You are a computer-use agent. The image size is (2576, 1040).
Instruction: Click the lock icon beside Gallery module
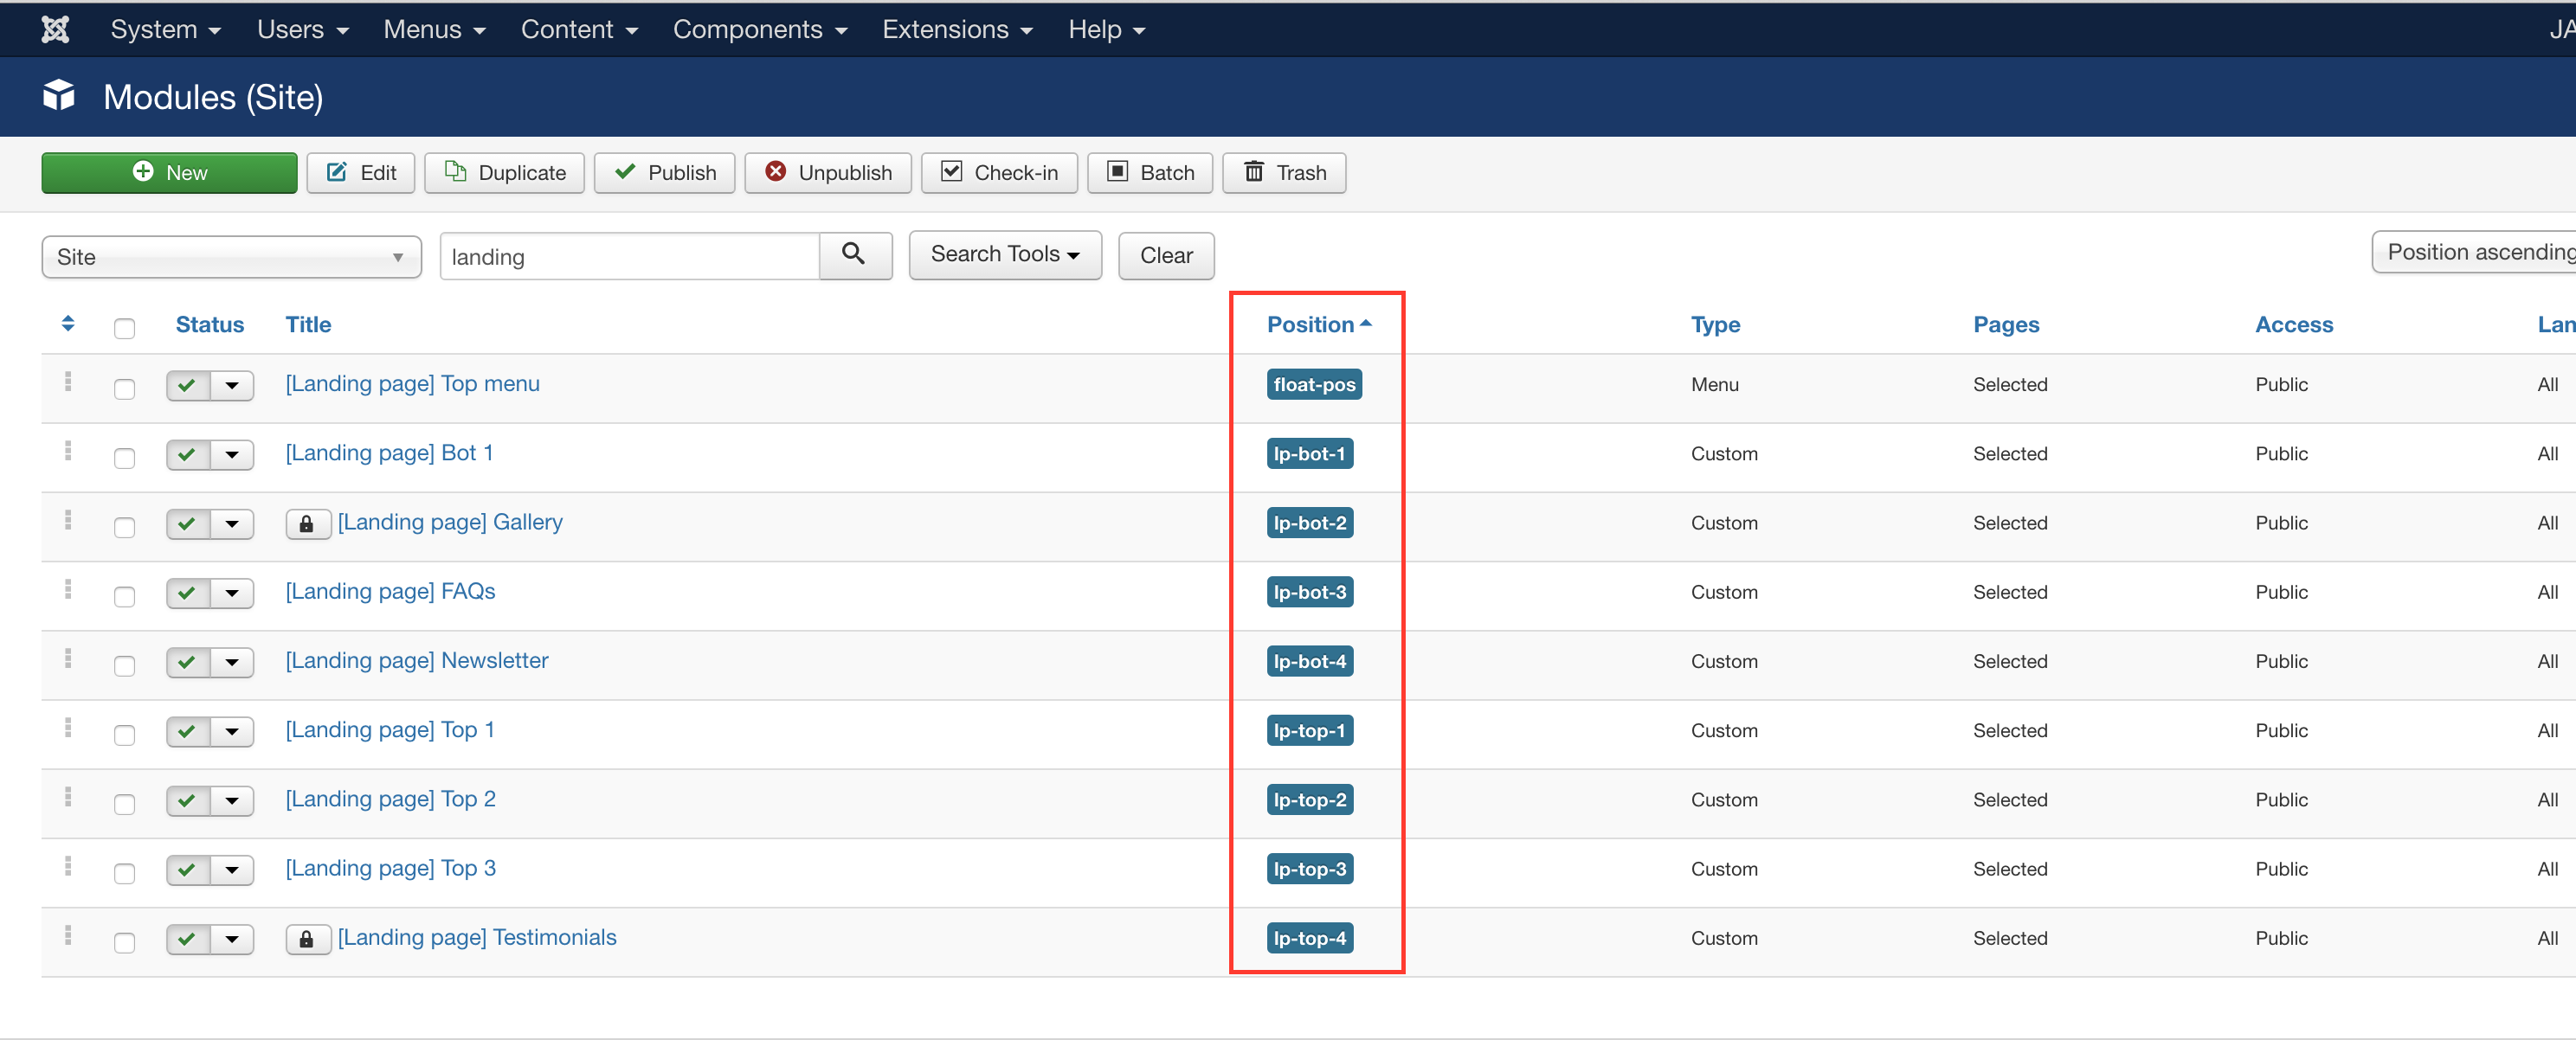coord(307,523)
